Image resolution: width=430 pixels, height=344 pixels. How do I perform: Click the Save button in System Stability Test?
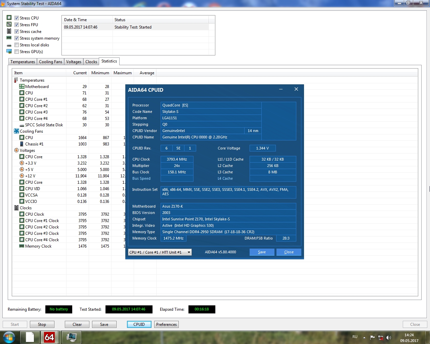(x=104, y=325)
